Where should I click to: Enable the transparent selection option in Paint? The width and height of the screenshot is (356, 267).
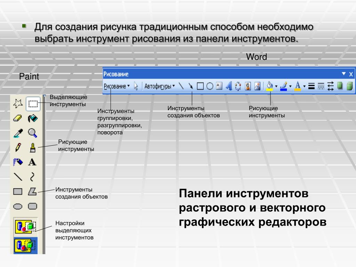click(x=25, y=246)
